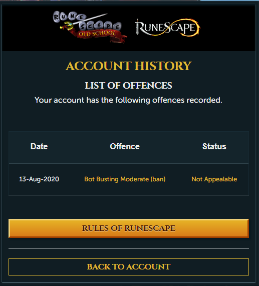Click the red Old School banner ribbon
This screenshot has height=286, width=259.
pyautogui.click(x=98, y=35)
